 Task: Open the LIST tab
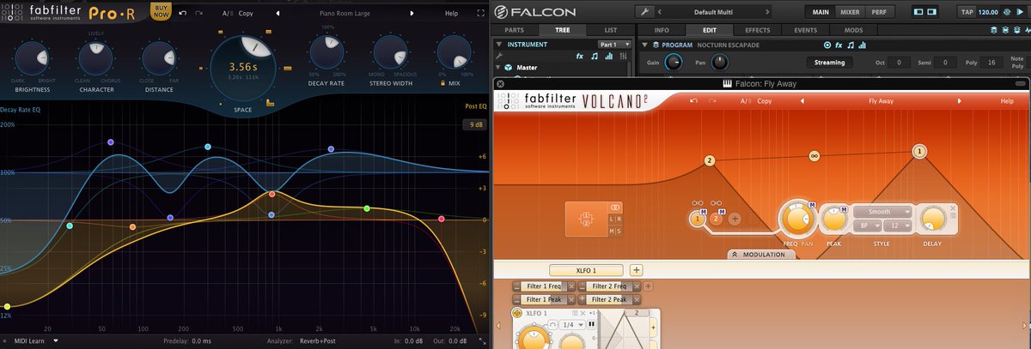click(x=610, y=30)
